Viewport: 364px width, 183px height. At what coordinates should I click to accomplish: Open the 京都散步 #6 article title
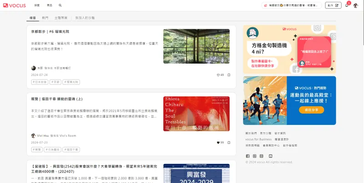50,32
